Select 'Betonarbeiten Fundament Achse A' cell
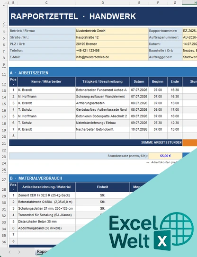 coord(102,90)
